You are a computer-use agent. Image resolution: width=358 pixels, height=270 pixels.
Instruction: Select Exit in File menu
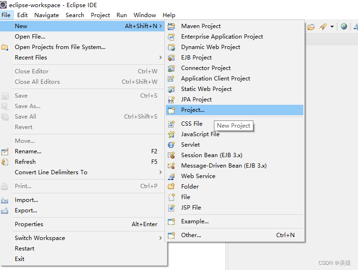pos(82,259)
